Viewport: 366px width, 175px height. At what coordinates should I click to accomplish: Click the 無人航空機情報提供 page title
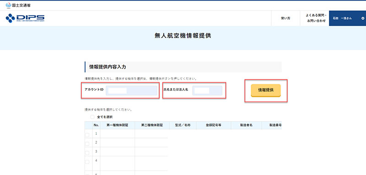[183, 36]
